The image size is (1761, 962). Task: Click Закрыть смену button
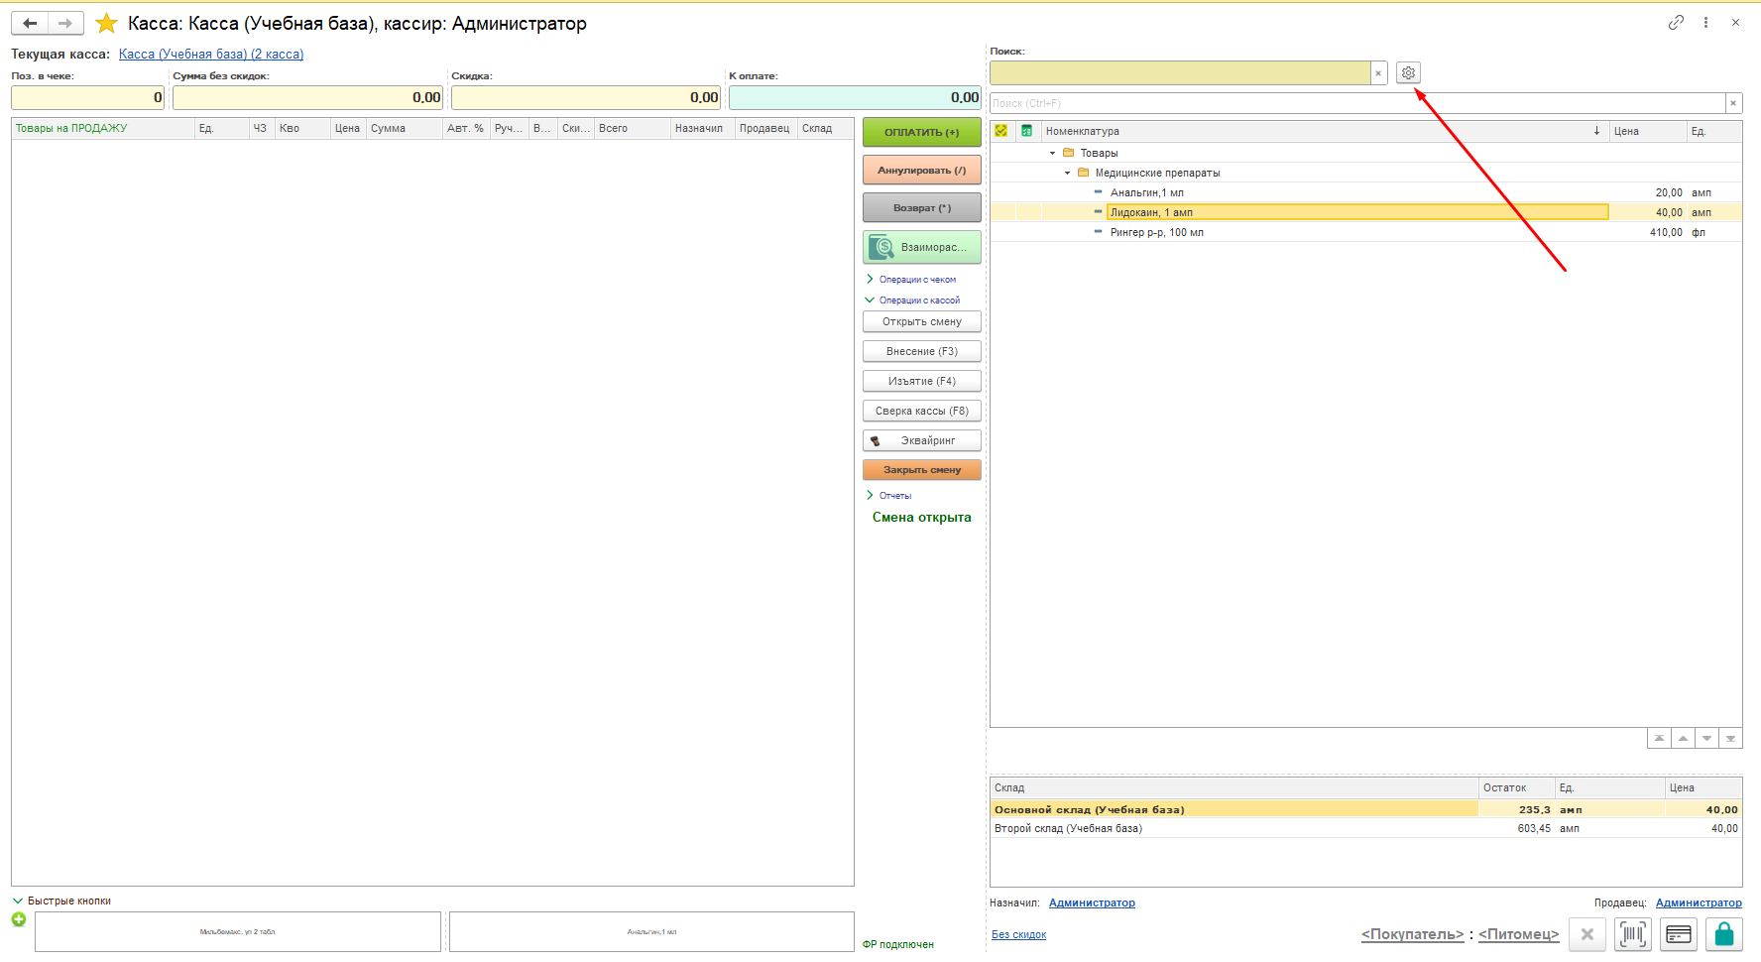[921, 470]
